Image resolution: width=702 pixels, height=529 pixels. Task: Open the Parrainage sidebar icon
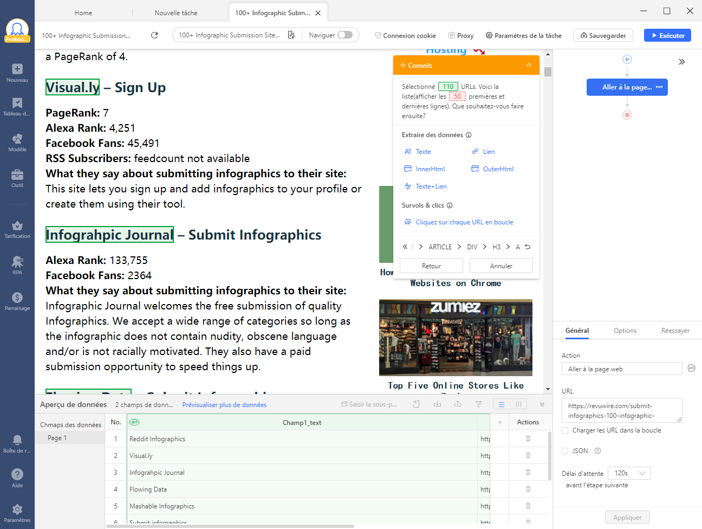pos(17,301)
